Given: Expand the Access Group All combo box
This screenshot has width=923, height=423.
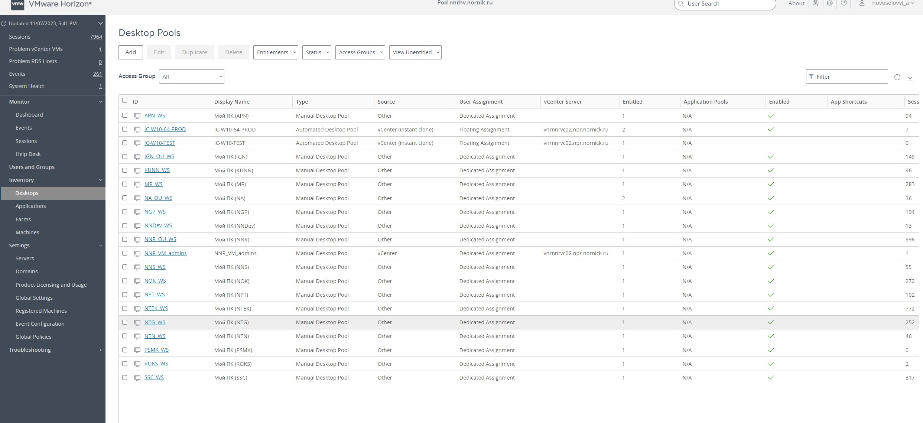Looking at the screenshot, I should tap(191, 77).
